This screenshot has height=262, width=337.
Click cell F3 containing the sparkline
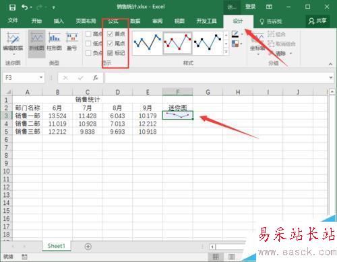[x=177, y=116]
